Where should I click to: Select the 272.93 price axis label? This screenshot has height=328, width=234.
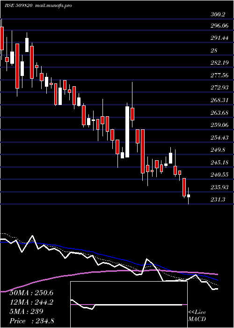pyautogui.click(x=219, y=87)
